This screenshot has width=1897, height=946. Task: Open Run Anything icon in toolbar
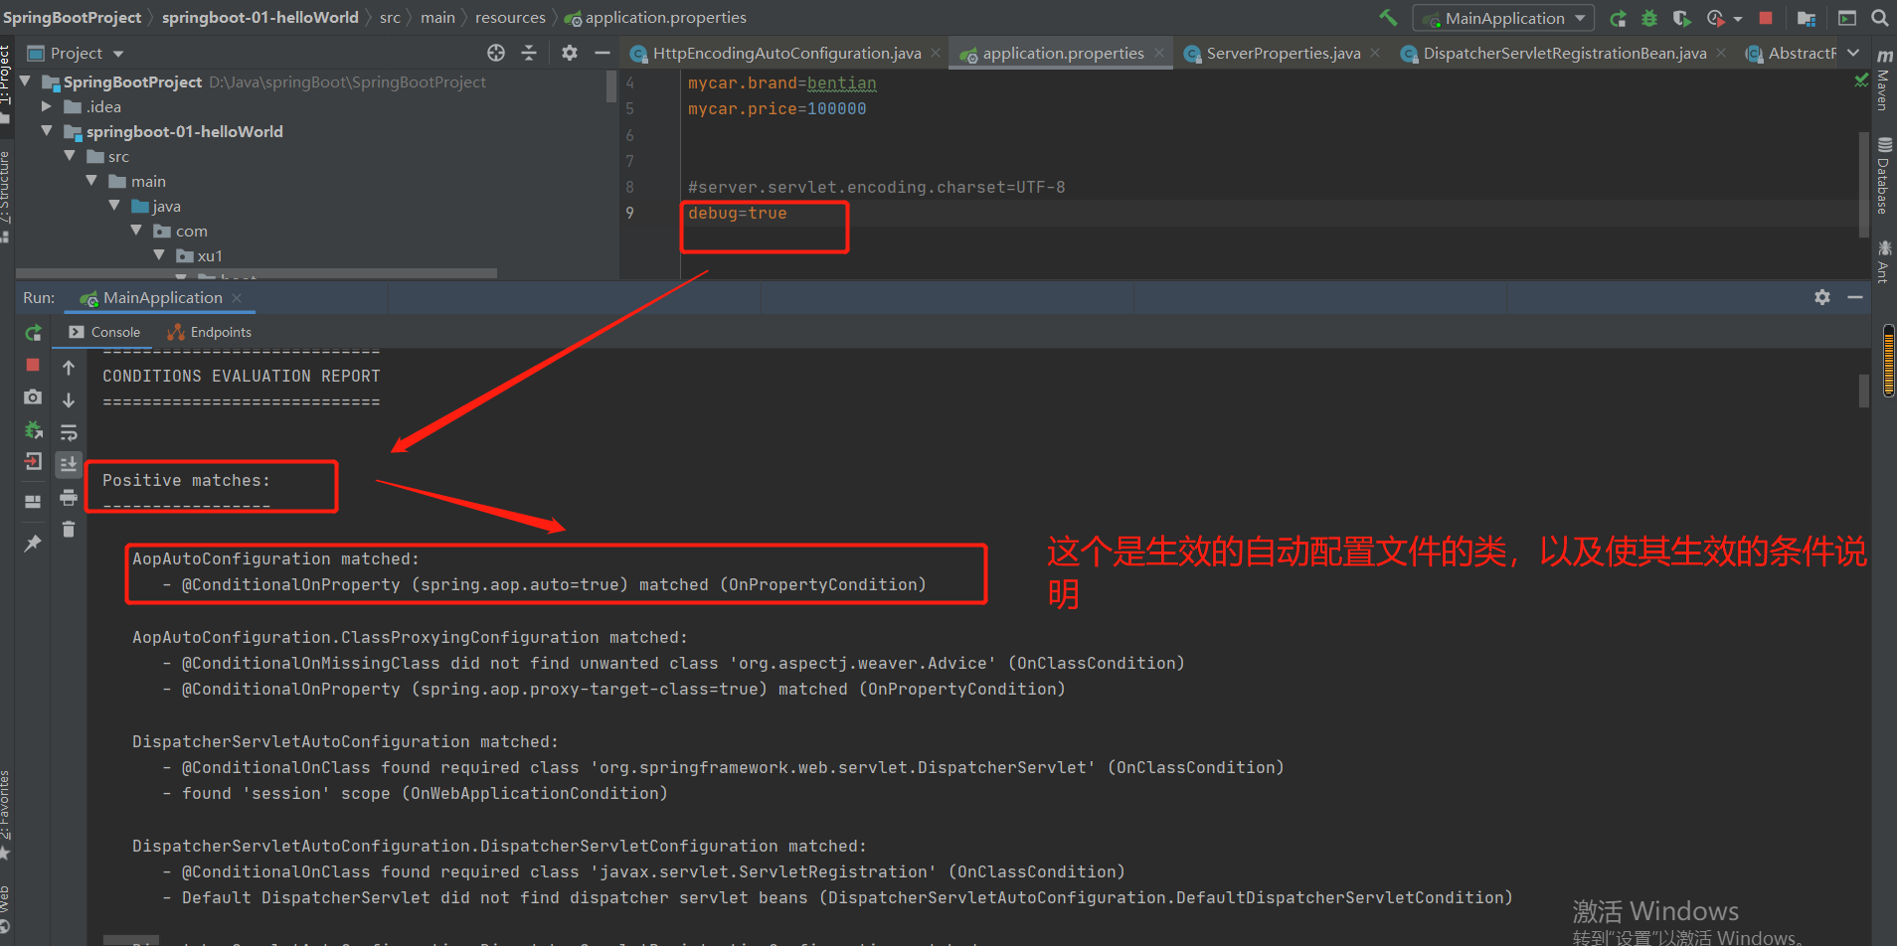pos(1847,18)
